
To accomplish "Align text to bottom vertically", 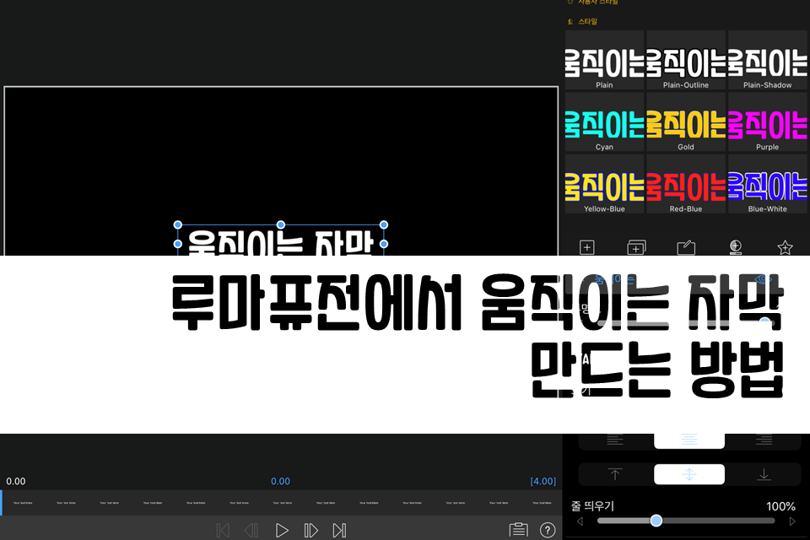I will click(764, 474).
